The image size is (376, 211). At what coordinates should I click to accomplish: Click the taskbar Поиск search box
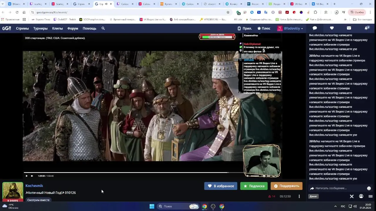(179, 206)
